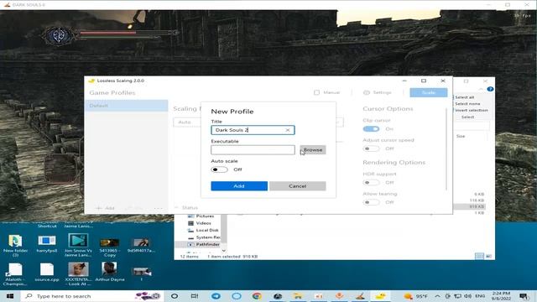Switch File Explorer to details view icon
Viewport: 537px width, 302px height.
479,256
